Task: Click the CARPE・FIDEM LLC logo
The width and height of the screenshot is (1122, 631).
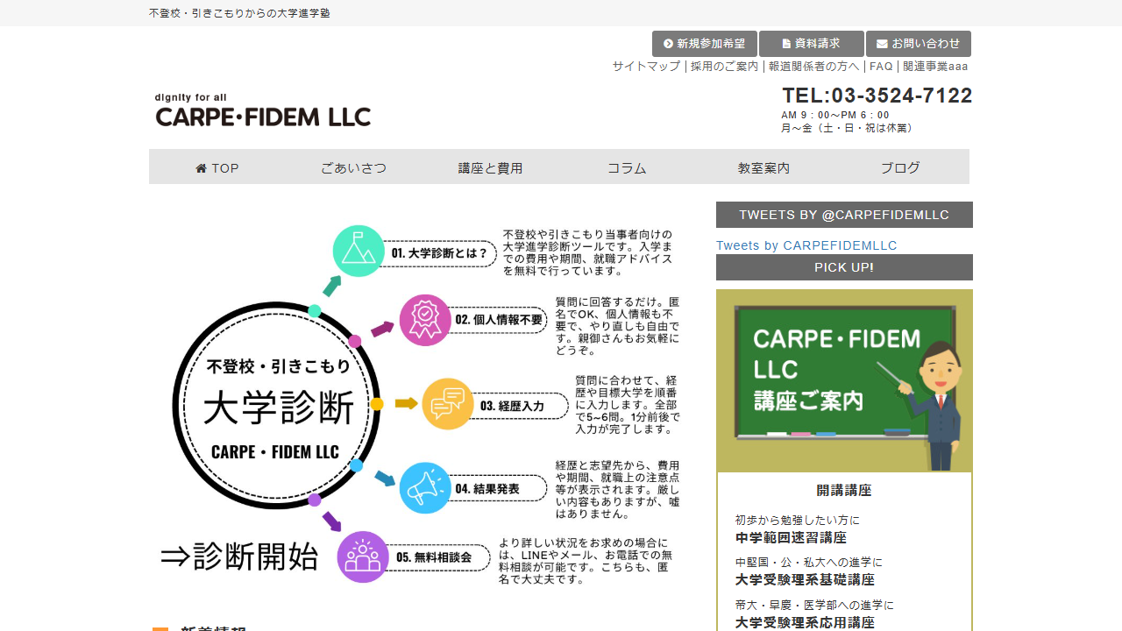Action: tap(263, 110)
